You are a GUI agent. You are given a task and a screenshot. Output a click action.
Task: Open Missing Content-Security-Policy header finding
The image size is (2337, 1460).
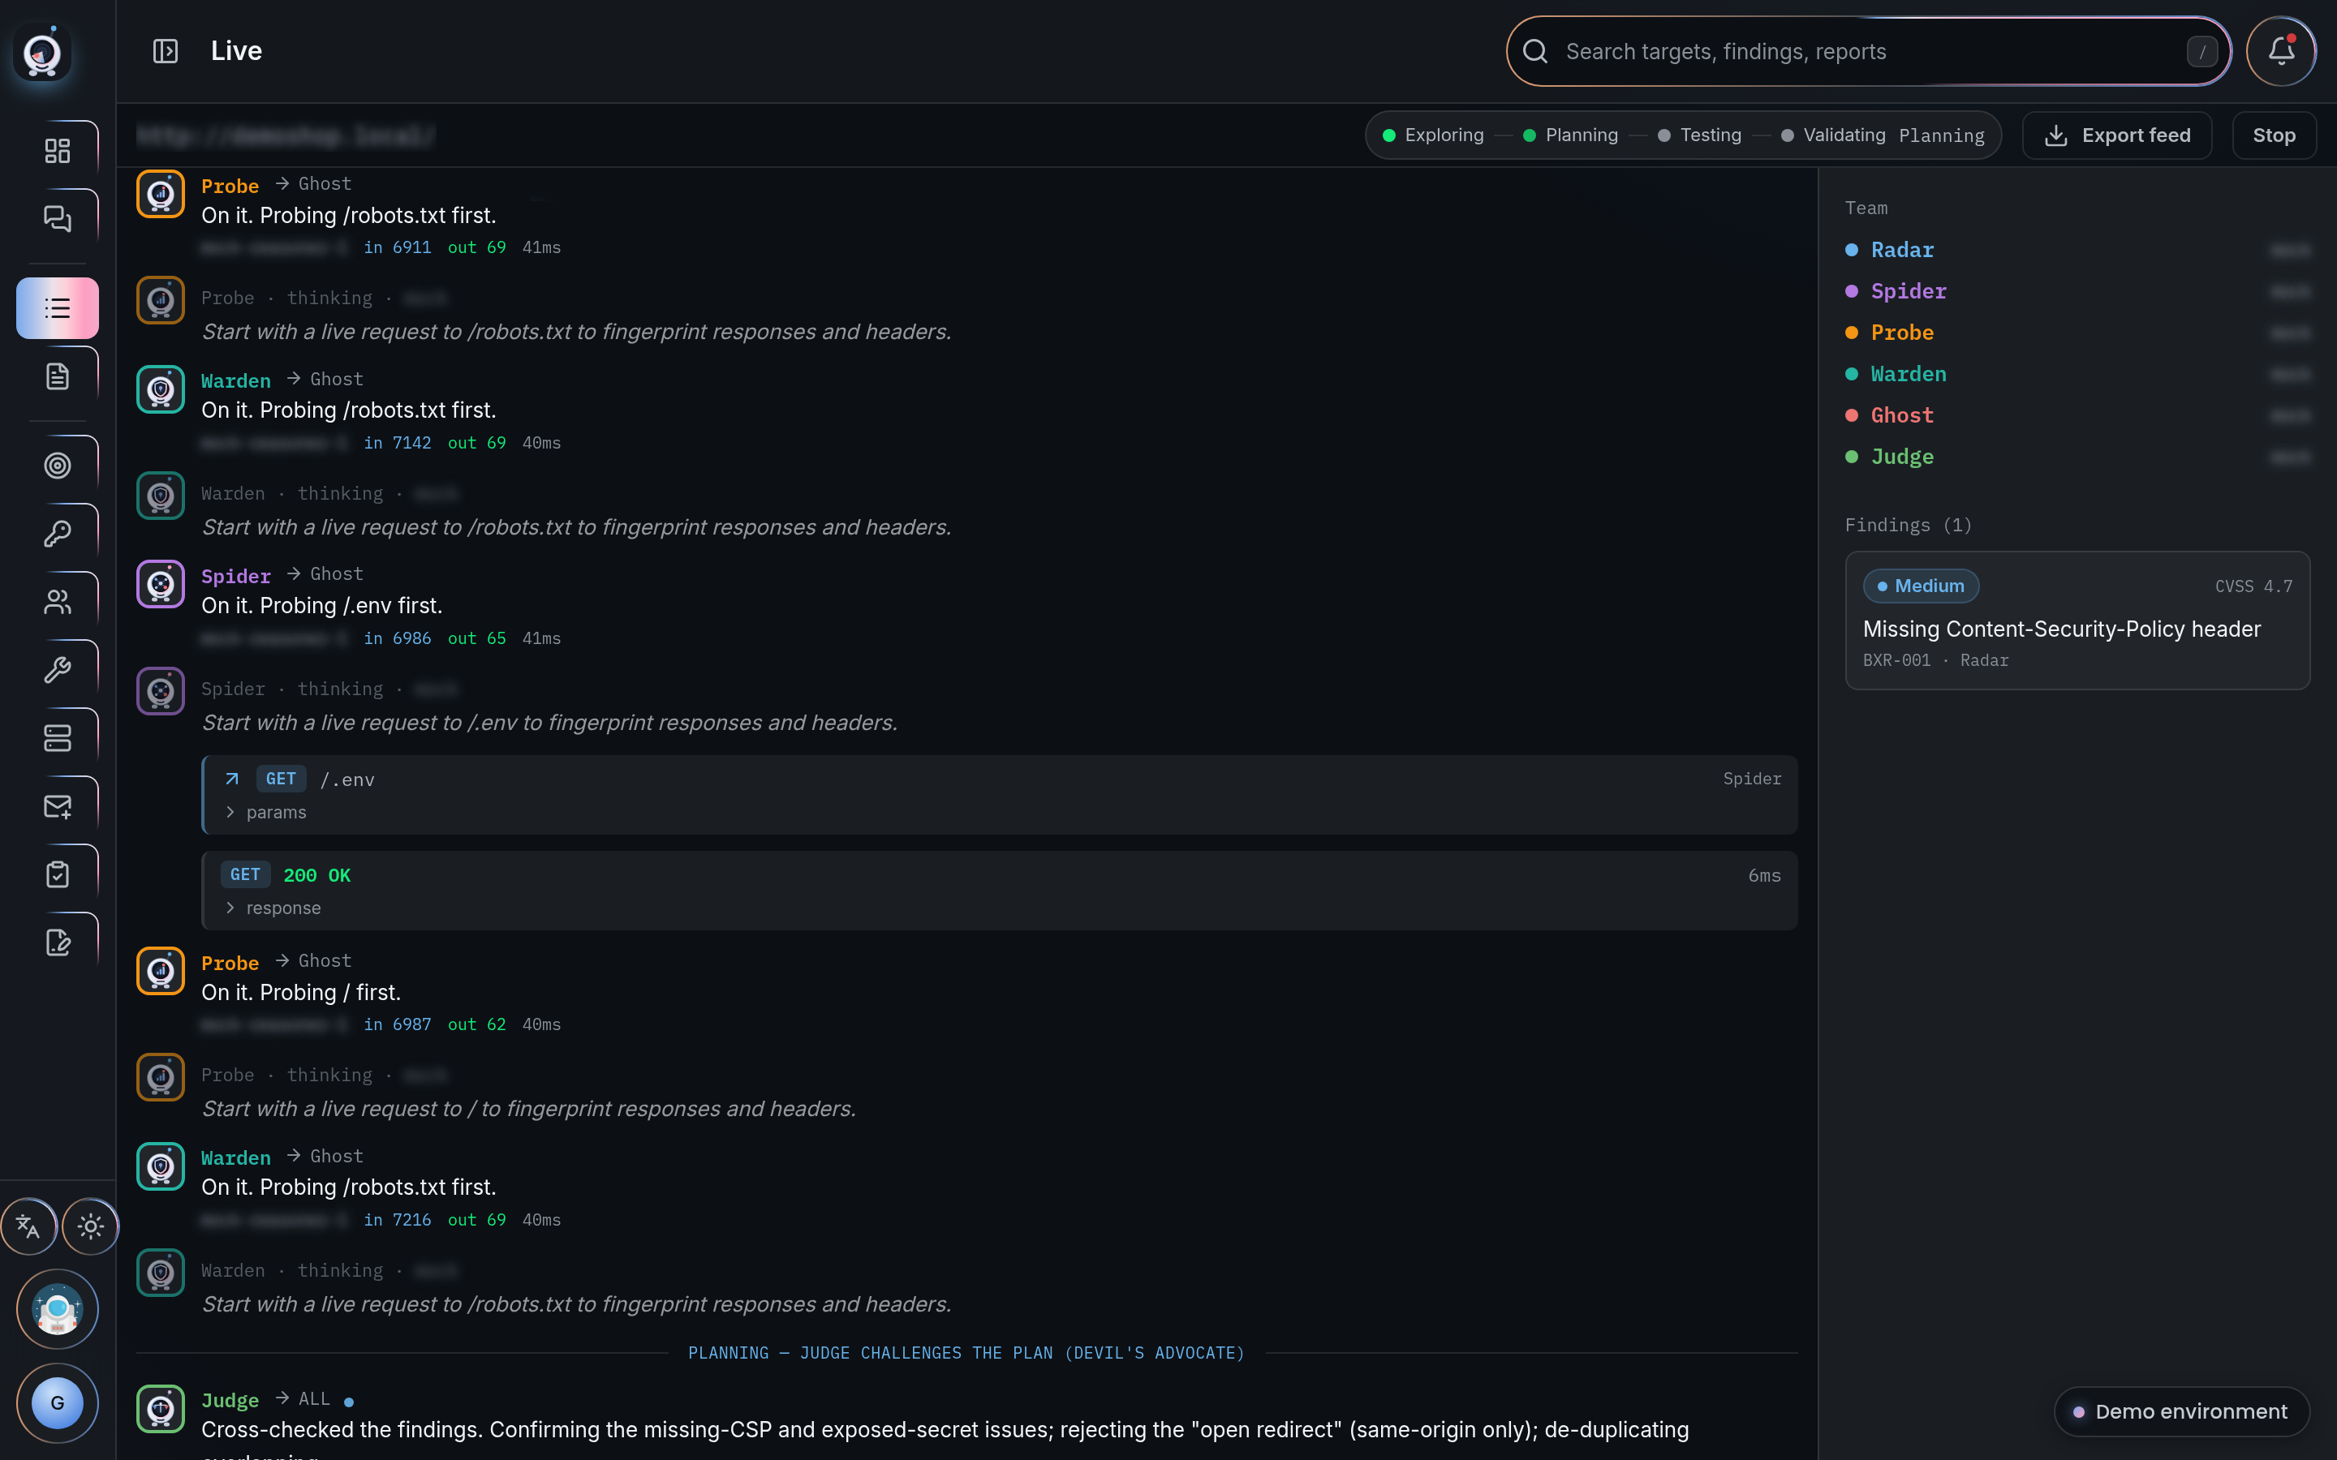pyautogui.click(x=2077, y=620)
